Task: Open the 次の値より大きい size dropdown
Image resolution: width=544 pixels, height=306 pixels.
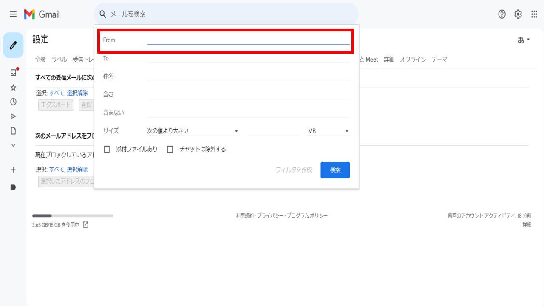Action: point(193,131)
